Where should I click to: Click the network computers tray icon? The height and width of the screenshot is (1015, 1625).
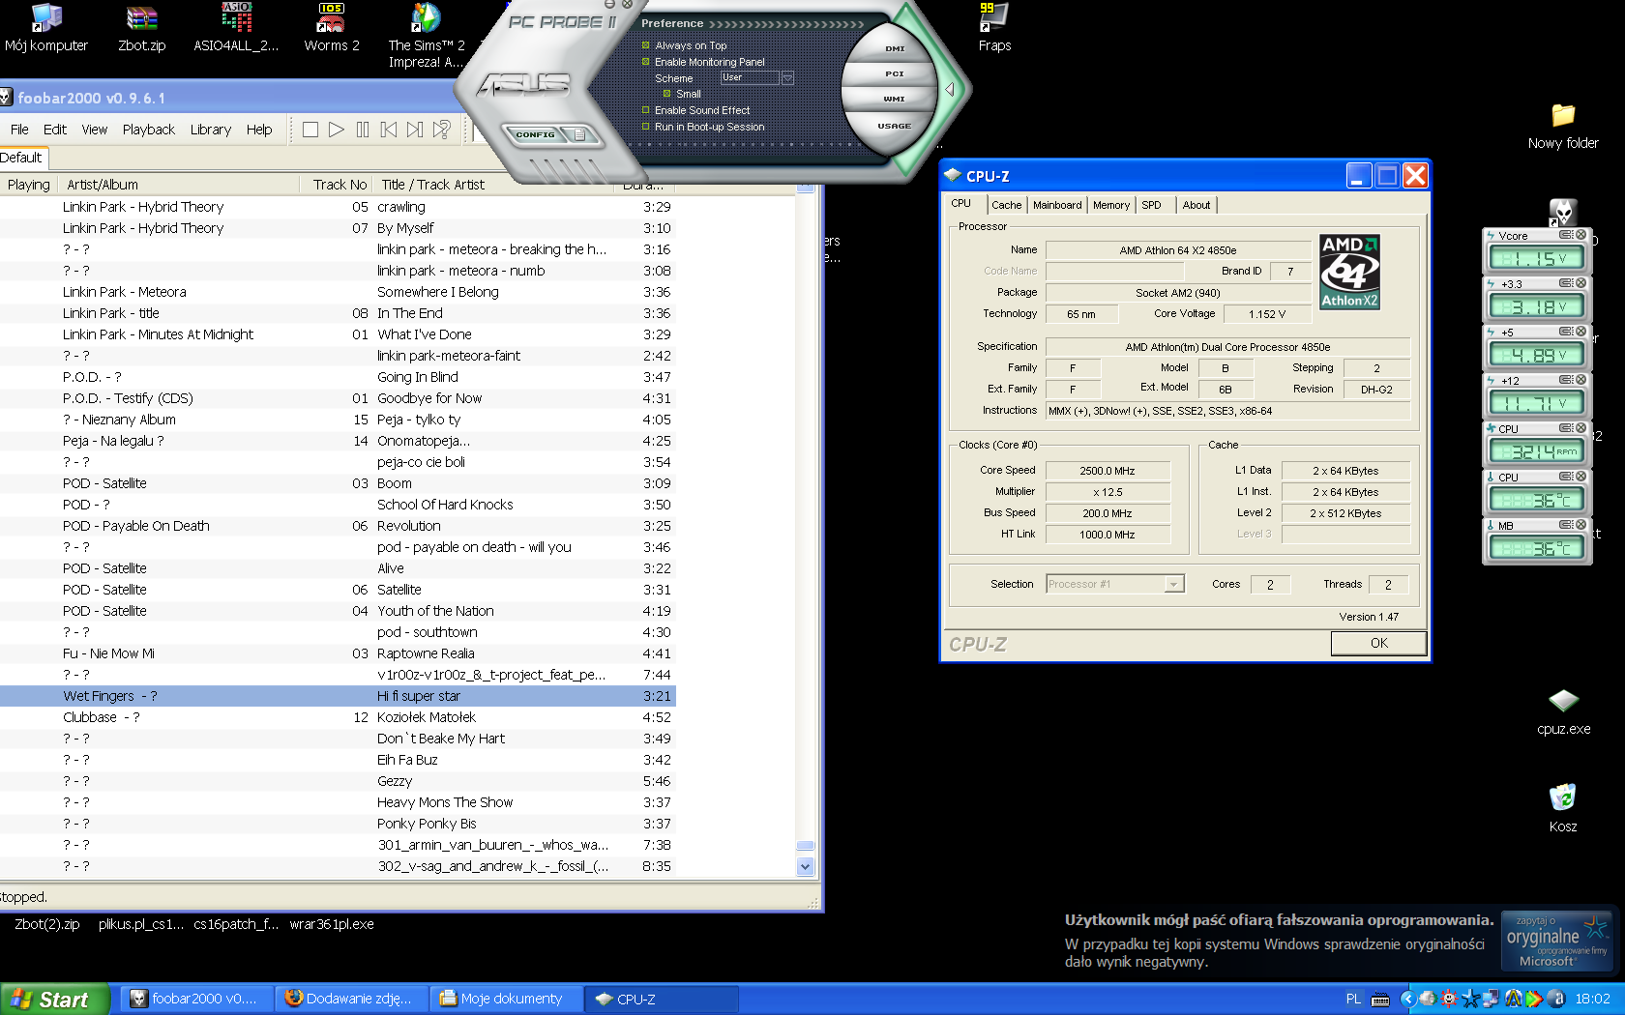(x=1492, y=1000)
